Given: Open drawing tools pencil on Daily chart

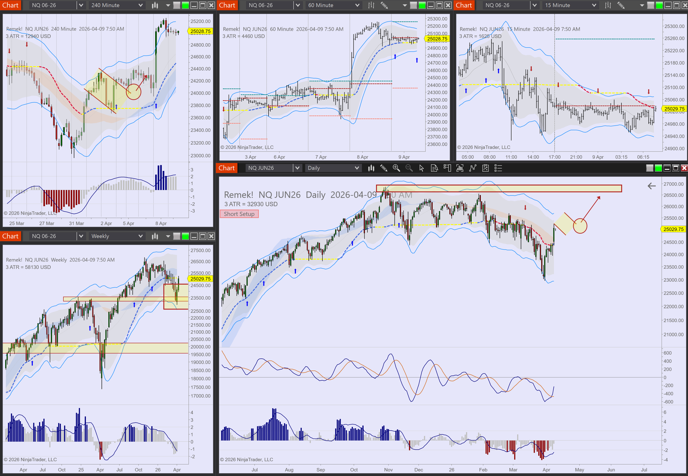Looking at the screenshot, I should (x=384, y=168).
